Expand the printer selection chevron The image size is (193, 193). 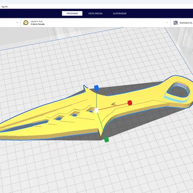coord(17,23)
